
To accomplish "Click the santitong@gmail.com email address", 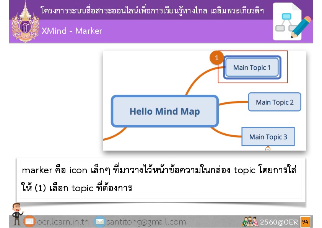I will (x=146, y=222).
